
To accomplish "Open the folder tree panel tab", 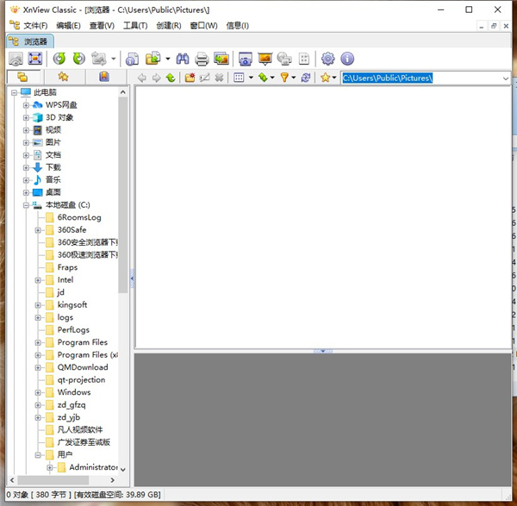I will (x=22, y=77).
